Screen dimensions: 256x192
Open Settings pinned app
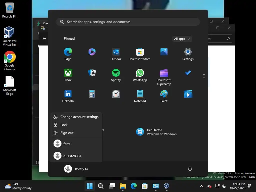click(188, 54)
